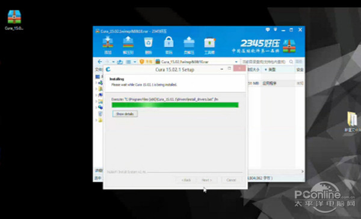
Task: Expand the navigation history dropdown arrow
Action: click(113, 62)
